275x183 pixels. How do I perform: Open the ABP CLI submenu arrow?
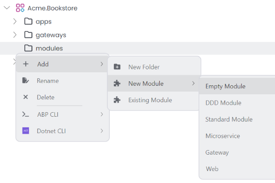point(102,114)
